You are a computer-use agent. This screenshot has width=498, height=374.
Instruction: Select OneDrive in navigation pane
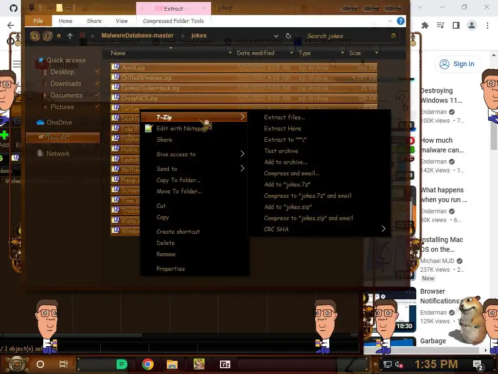[x=59, y=122]
